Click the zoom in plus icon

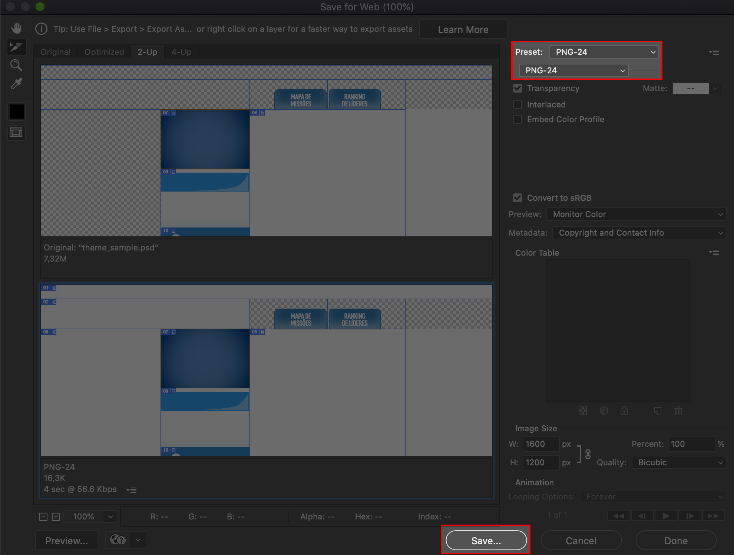56,517
